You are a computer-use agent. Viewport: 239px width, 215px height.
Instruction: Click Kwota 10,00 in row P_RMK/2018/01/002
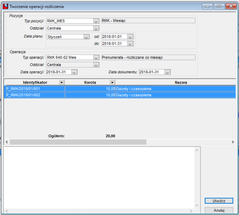coord(90,95)
